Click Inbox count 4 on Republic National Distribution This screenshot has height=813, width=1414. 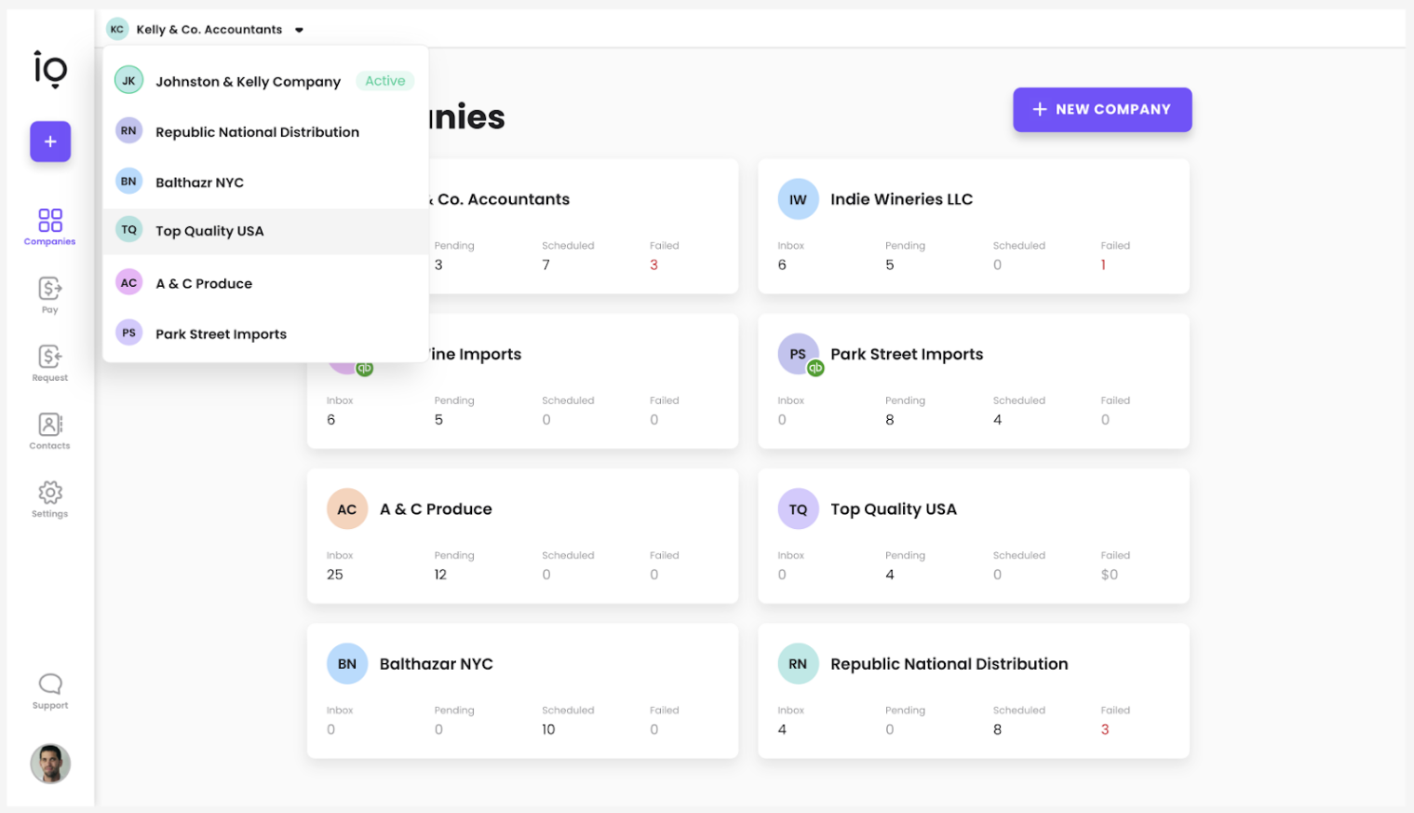(782, 730)
